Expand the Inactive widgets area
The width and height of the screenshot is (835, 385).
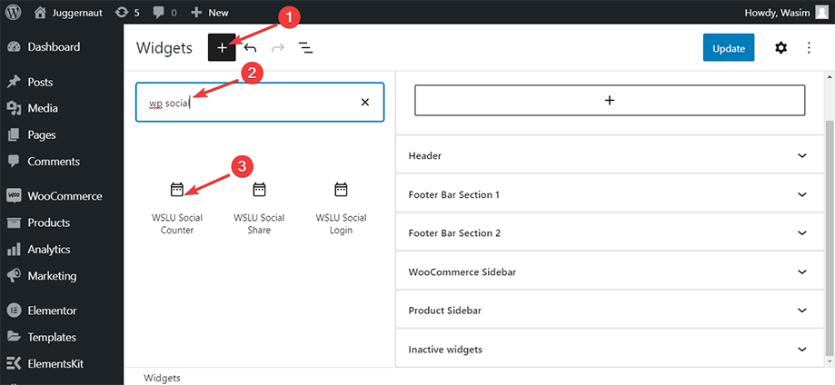(x=610, y=350)
